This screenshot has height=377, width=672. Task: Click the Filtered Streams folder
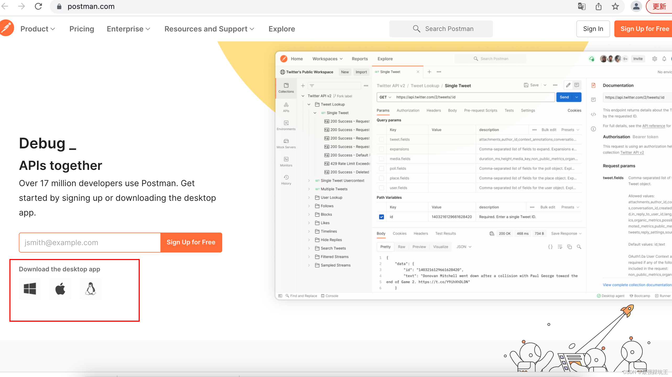[332, 257]
